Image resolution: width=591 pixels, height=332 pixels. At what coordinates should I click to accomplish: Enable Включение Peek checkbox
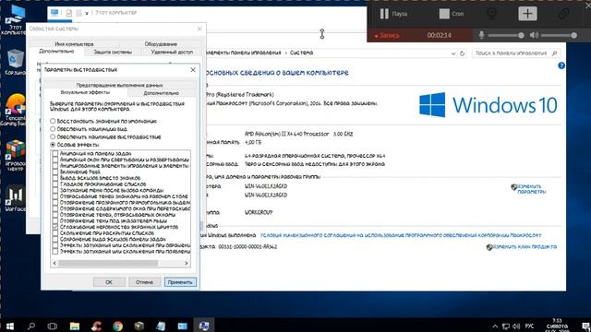[55, 172]
